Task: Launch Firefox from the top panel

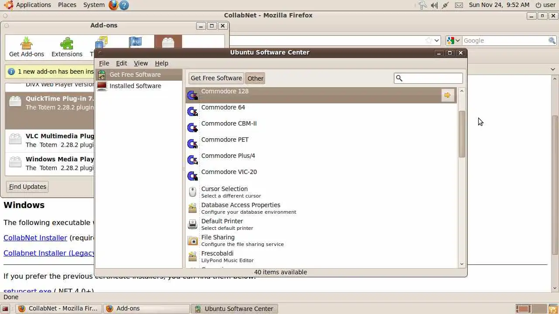Action: click(x=113, y=5)
